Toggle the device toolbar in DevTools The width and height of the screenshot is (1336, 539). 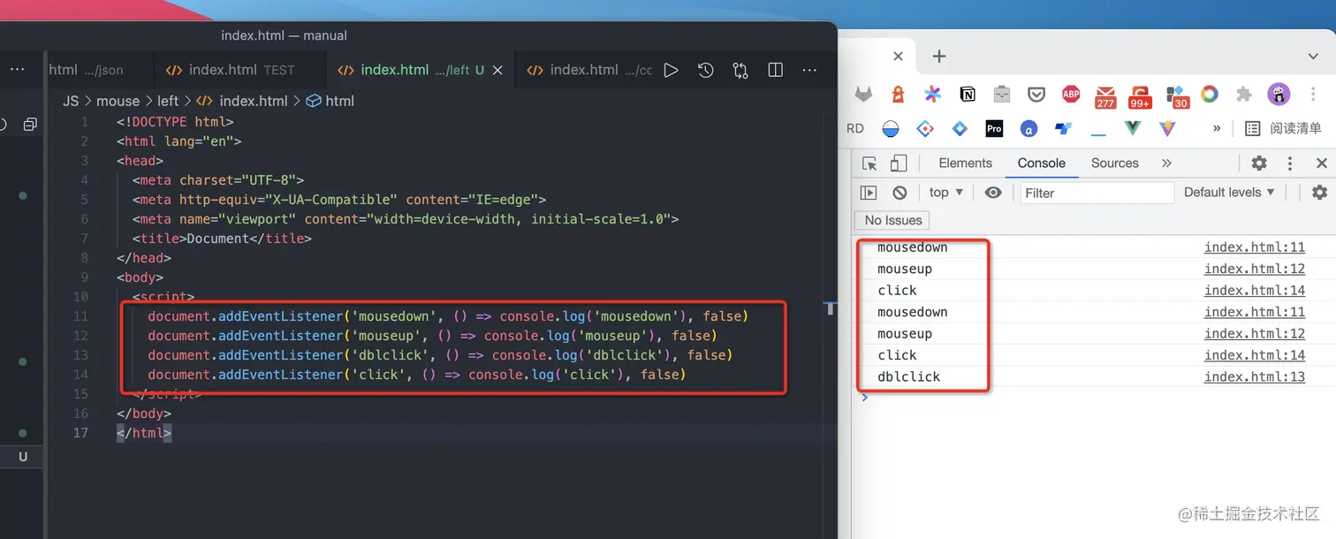[x=899, y=163]
